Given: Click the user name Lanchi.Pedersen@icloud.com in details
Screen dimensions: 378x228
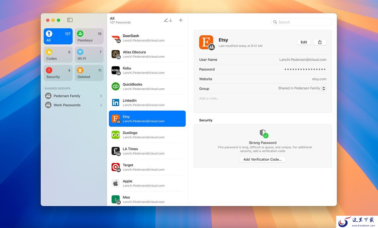Looking at the screenshot, I should point(303,59).
